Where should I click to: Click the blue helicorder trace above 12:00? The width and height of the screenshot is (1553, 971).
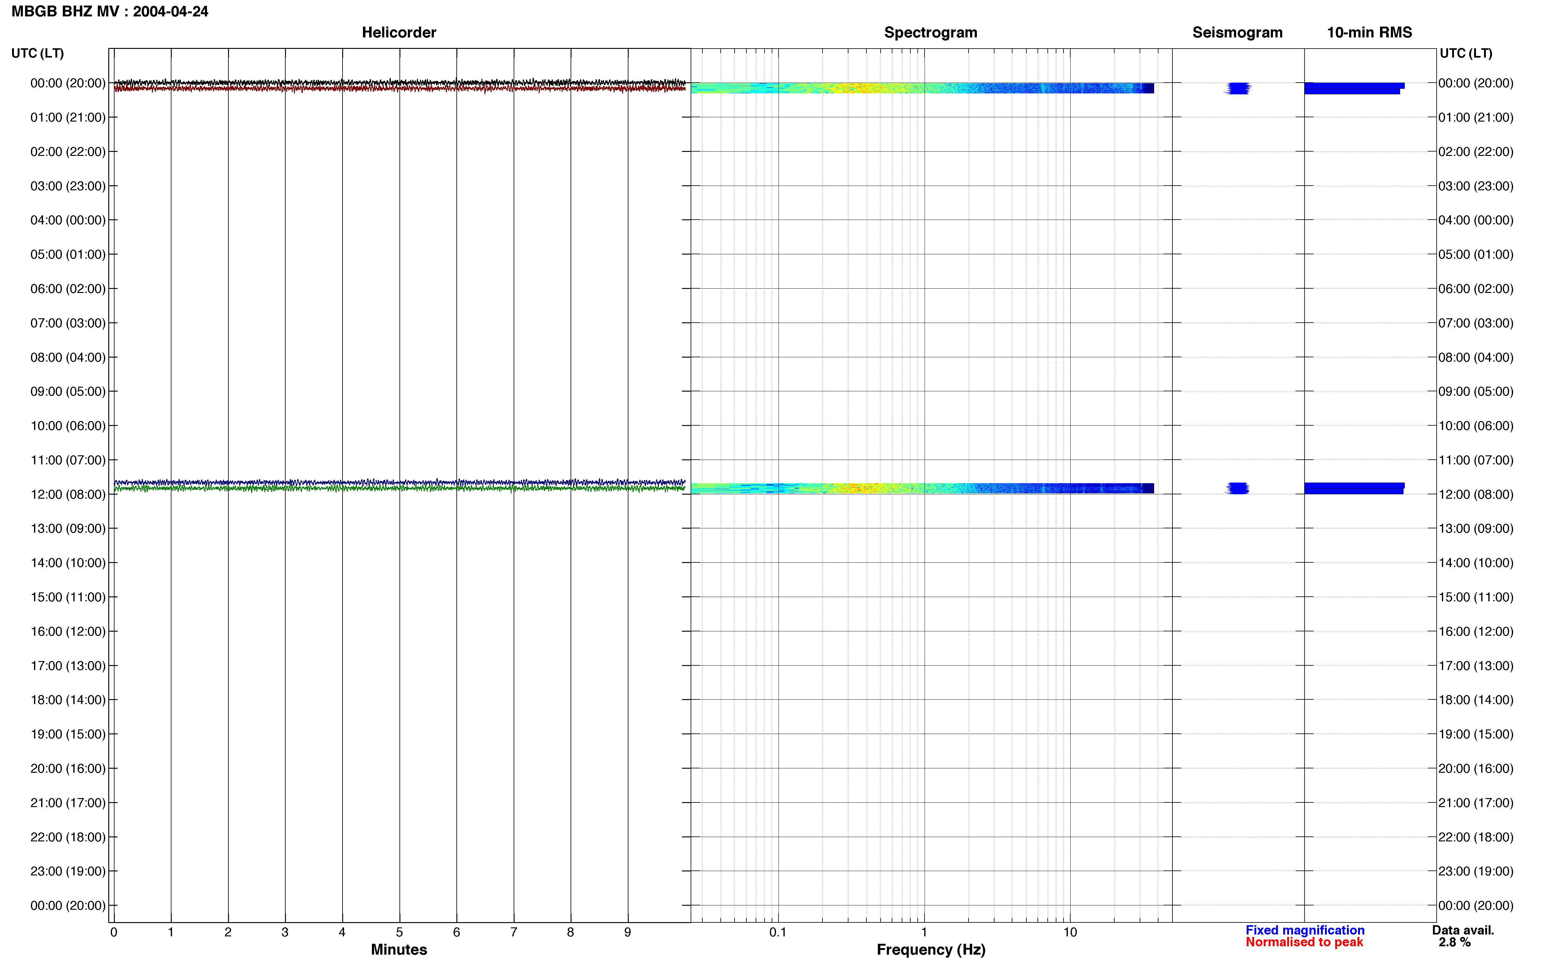coord(399,482)
